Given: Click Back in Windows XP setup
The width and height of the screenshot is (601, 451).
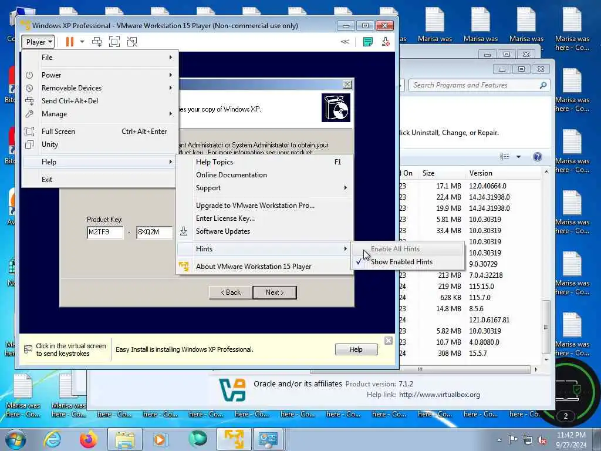Looking at the screenshot, I should [x=231, y=292].
